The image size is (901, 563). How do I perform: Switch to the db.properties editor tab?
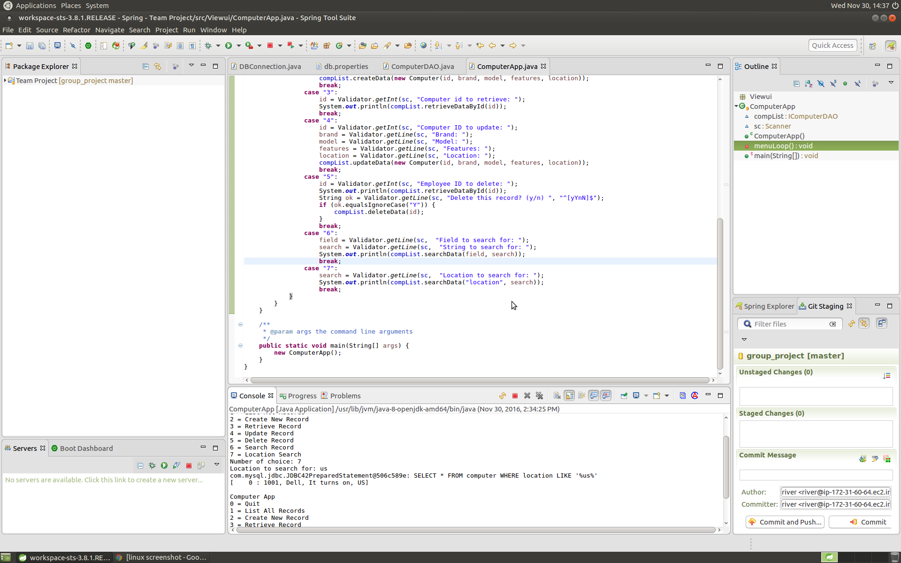click(x=342, y=67)
